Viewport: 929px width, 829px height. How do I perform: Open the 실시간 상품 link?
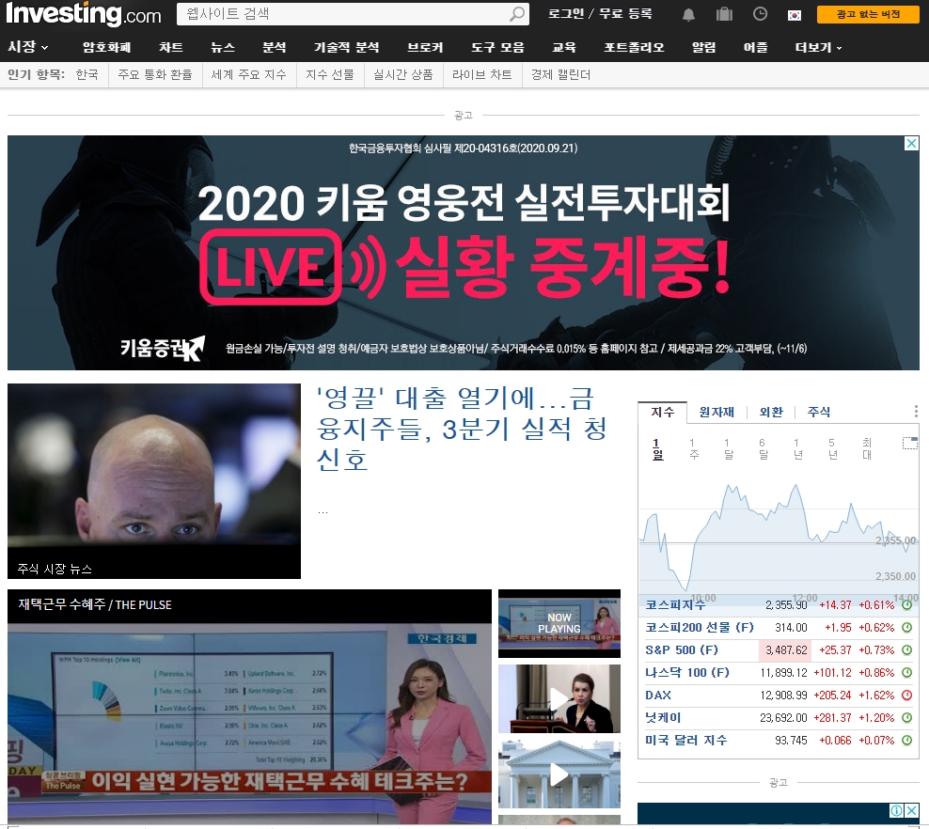(402, 74)
